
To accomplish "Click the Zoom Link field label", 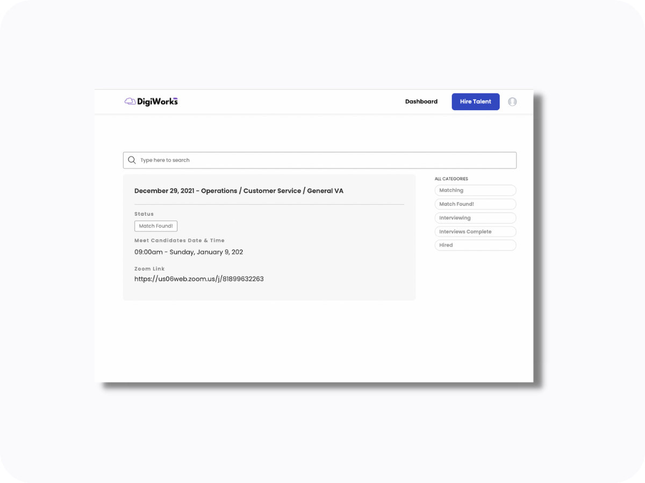I will [x=149, y=269].
